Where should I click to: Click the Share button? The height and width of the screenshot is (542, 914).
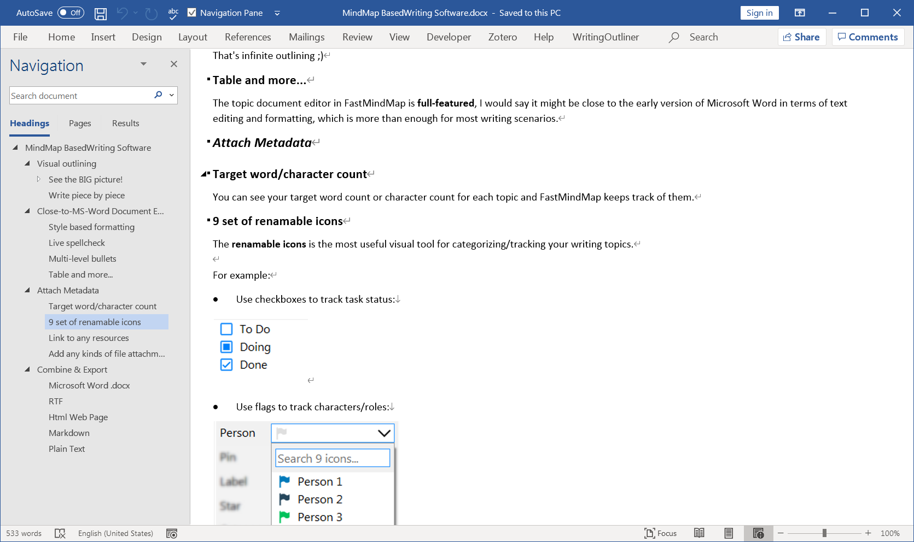(x=801, y=37)
